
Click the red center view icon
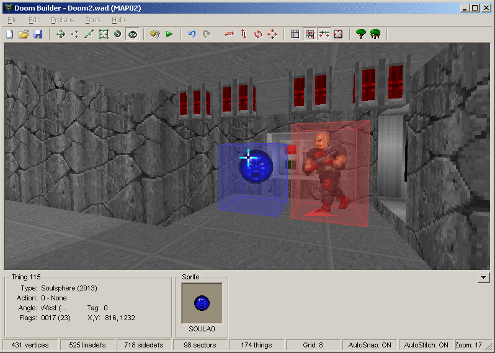(338, 34)
